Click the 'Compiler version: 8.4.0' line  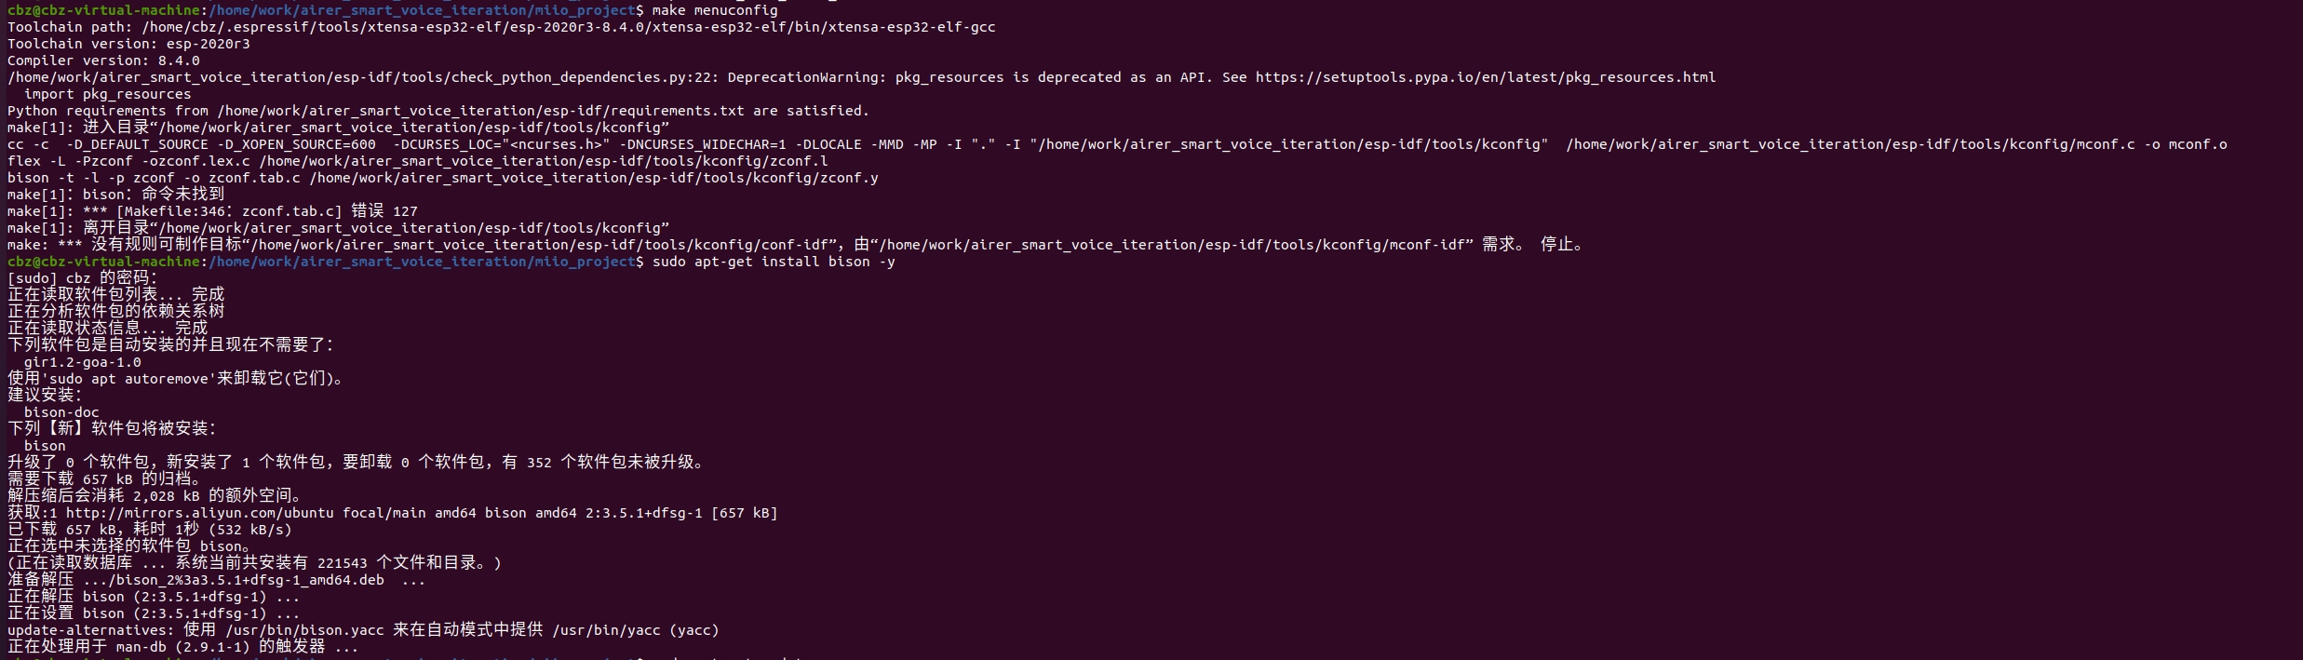pyautogui.click(x=103, y=61)
